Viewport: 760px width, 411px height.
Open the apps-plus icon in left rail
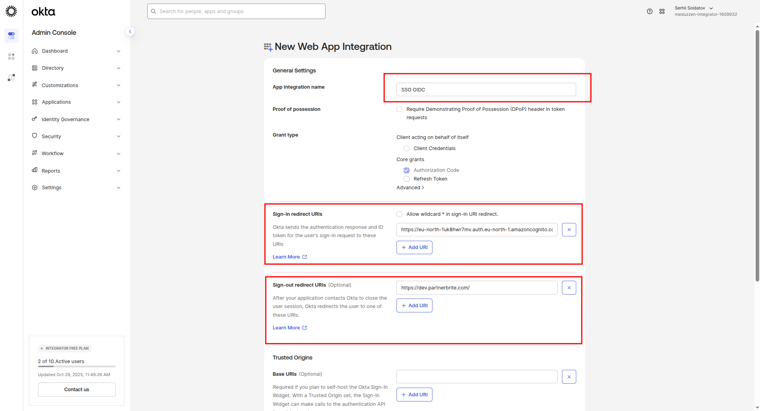coord(11,57)
